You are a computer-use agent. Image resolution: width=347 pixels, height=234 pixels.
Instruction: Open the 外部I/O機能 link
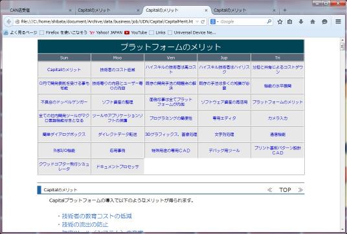coord(64,151)
